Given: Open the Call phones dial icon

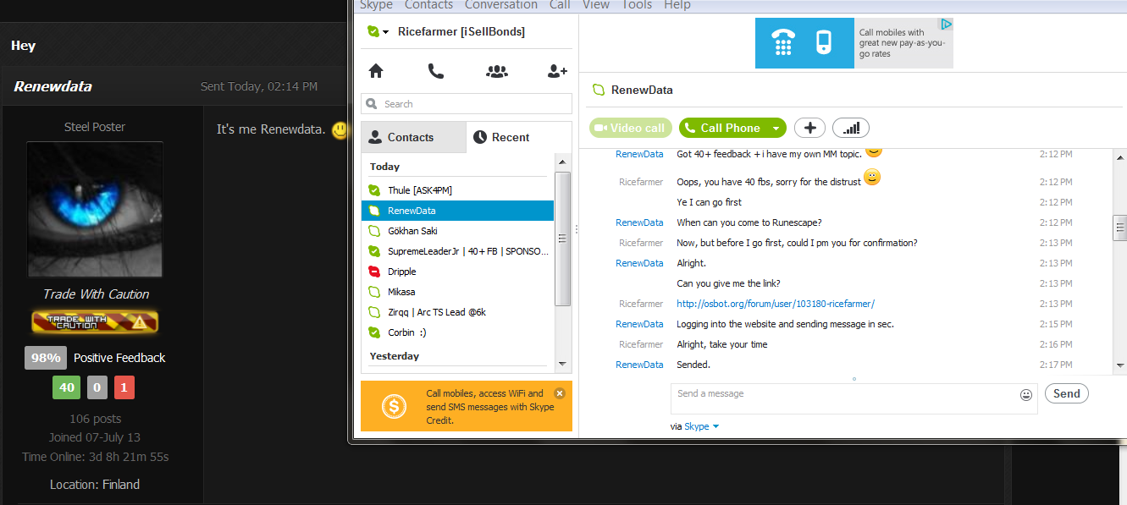Looking at the screenshot, I should pyautogui.click(x=436, y=71).
